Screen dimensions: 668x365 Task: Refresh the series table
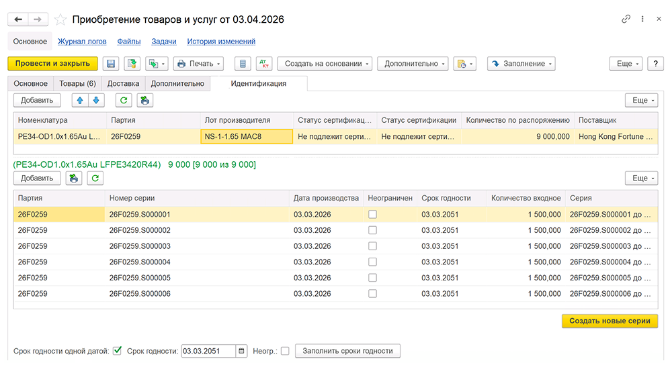(95, 178)
